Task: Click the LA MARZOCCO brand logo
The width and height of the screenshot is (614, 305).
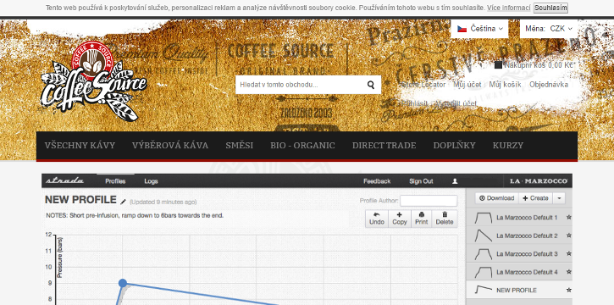Action: [539, 181]
